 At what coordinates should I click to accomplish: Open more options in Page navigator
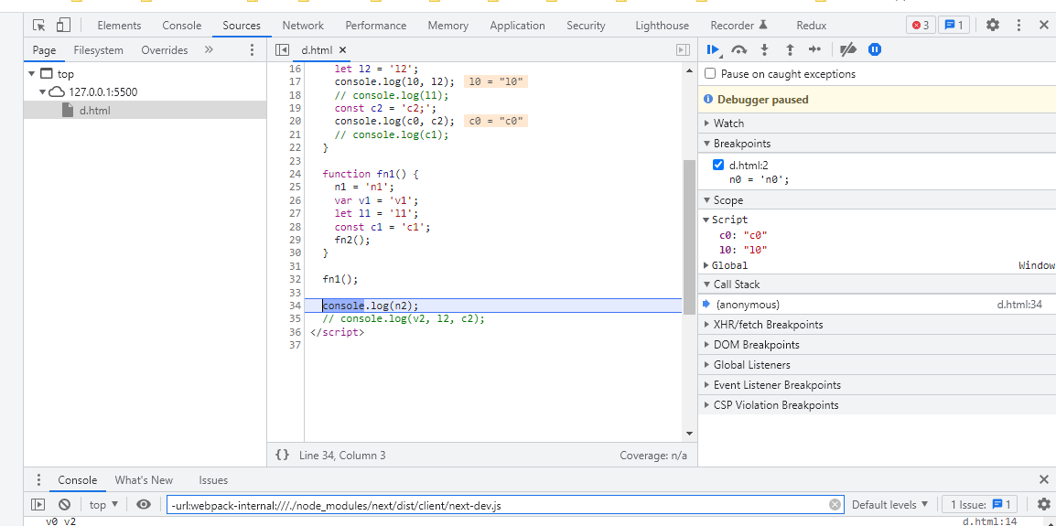[252, 49]
